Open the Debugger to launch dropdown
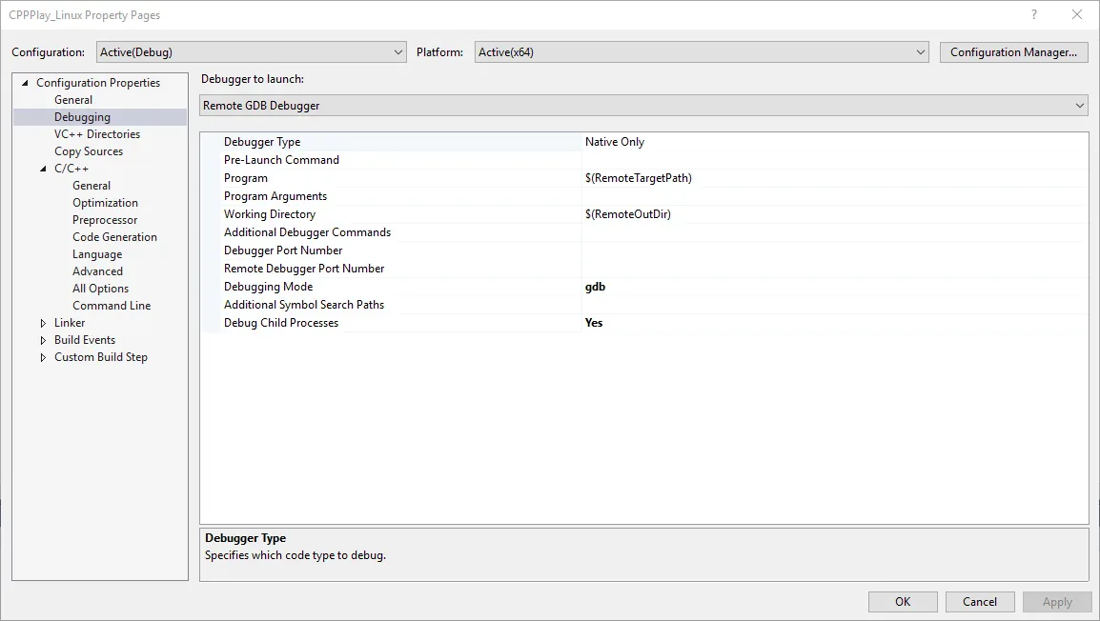The image size is (1100, 621). coord(644,105)
